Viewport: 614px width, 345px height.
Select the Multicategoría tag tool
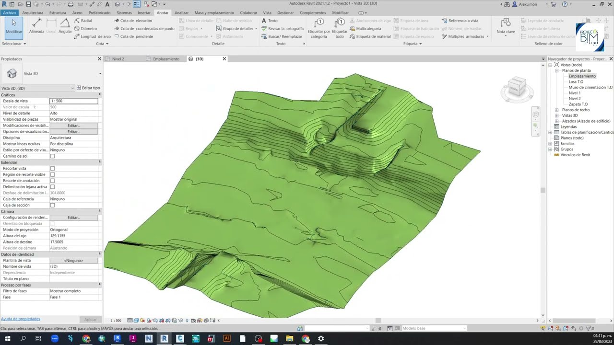(x=365, y=28)
